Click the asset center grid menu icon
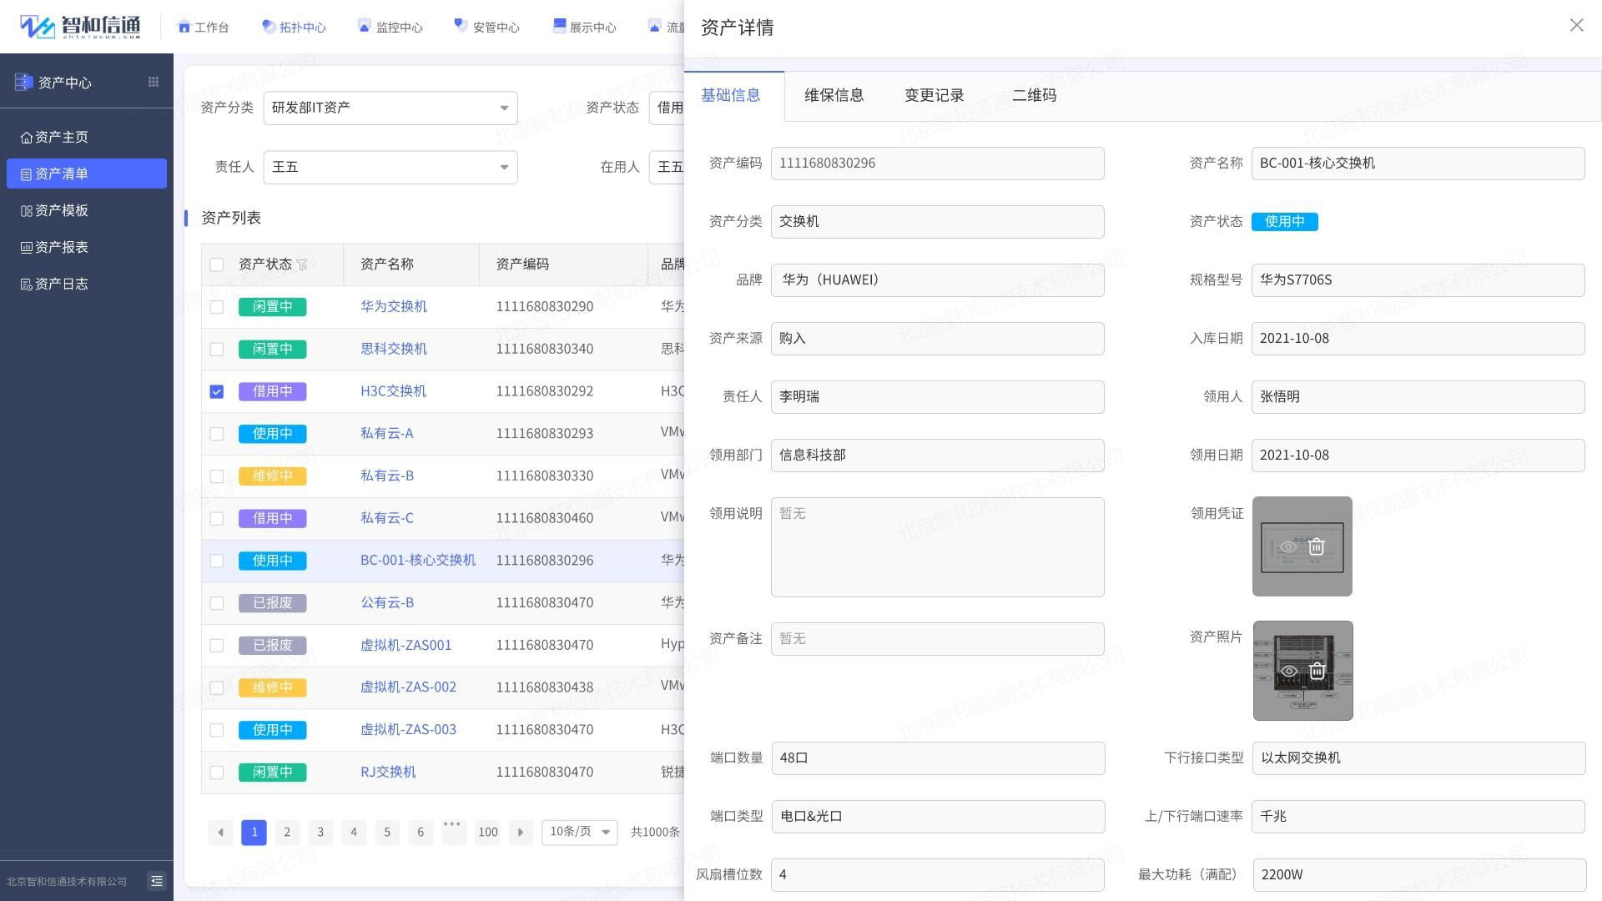Viewport: 1602px width, 901px height. [154, 82]
